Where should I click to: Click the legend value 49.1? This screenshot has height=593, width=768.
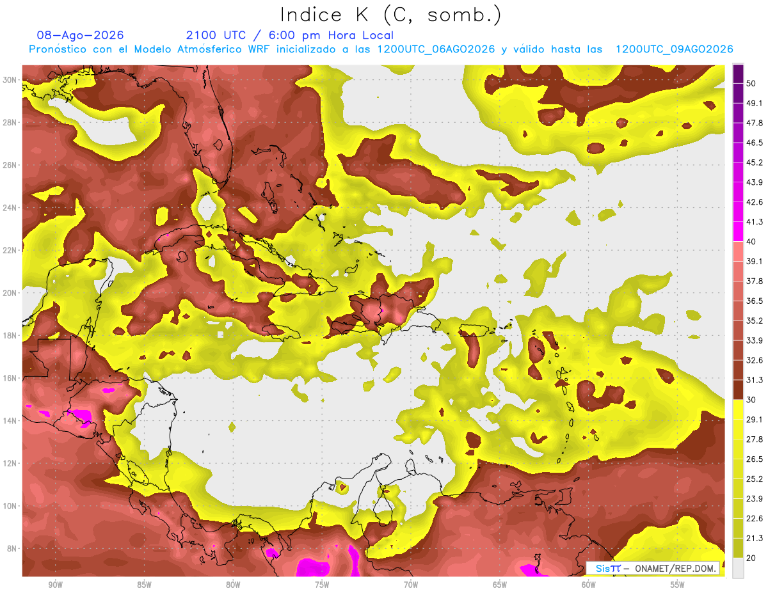pyautogui.click(x=755, y=103)
